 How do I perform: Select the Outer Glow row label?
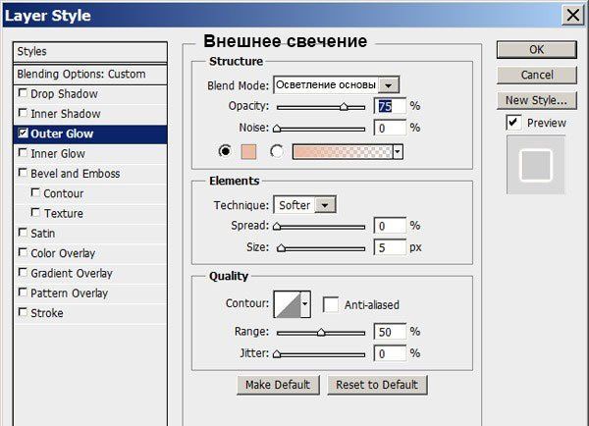62,133
